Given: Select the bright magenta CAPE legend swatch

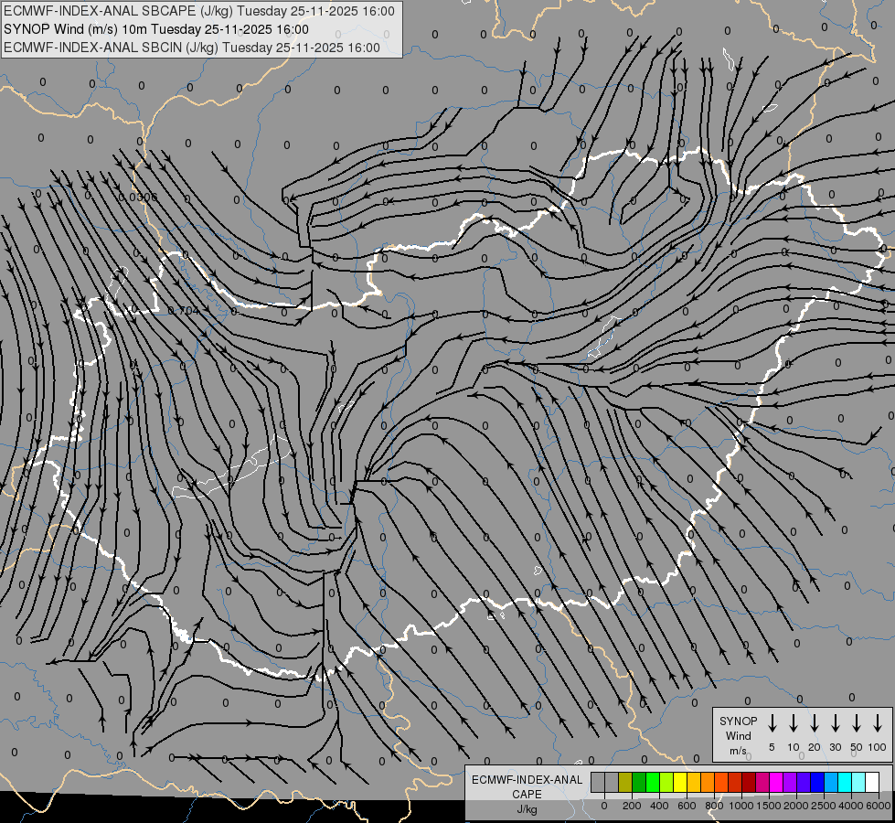Looking at the screenshot, I should 776,782.
